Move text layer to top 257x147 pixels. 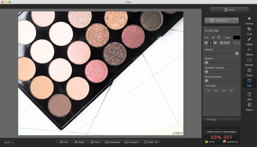(x=224, y=91)
